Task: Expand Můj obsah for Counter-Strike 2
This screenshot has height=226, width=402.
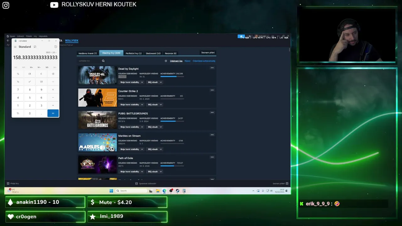Action: 155,105
